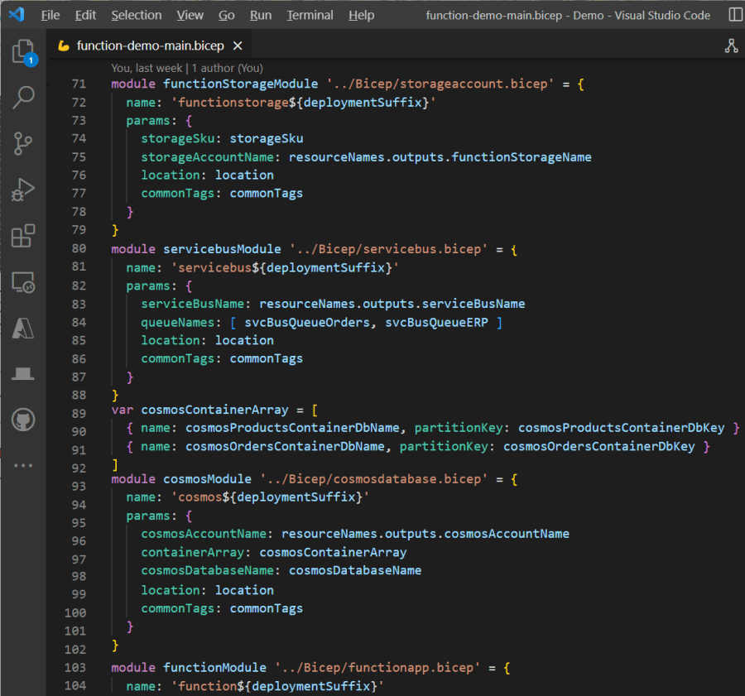Open the Selection menu
Screen dimensions: 745x696
[x=137, y=15]
